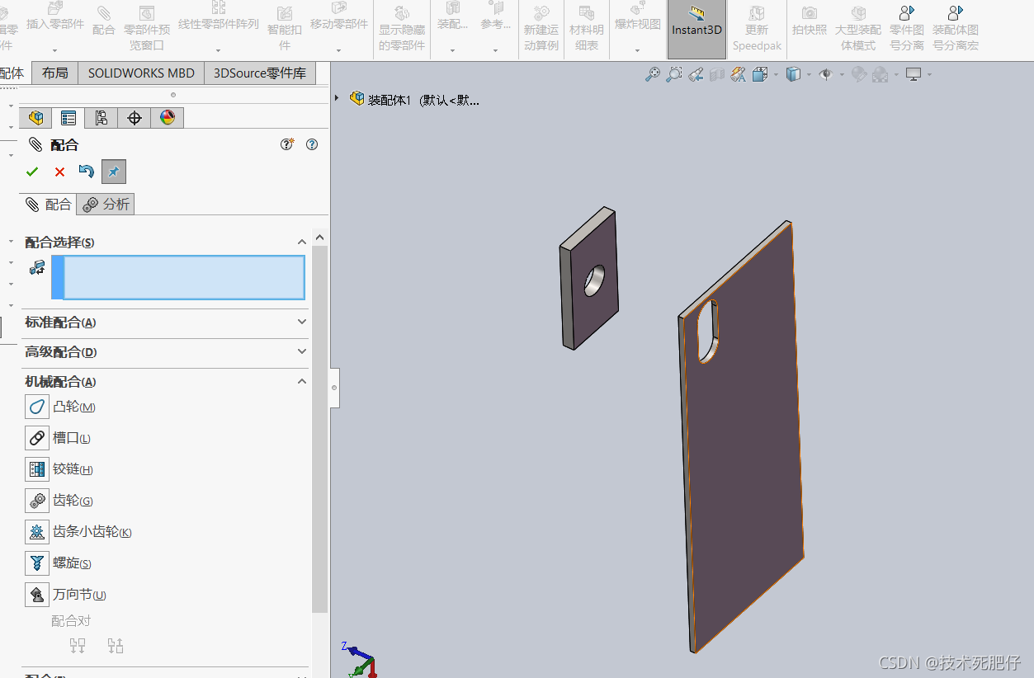1034x678 pixels.
Task: Collapse the 配合选择 section
Action: (302, 242)
